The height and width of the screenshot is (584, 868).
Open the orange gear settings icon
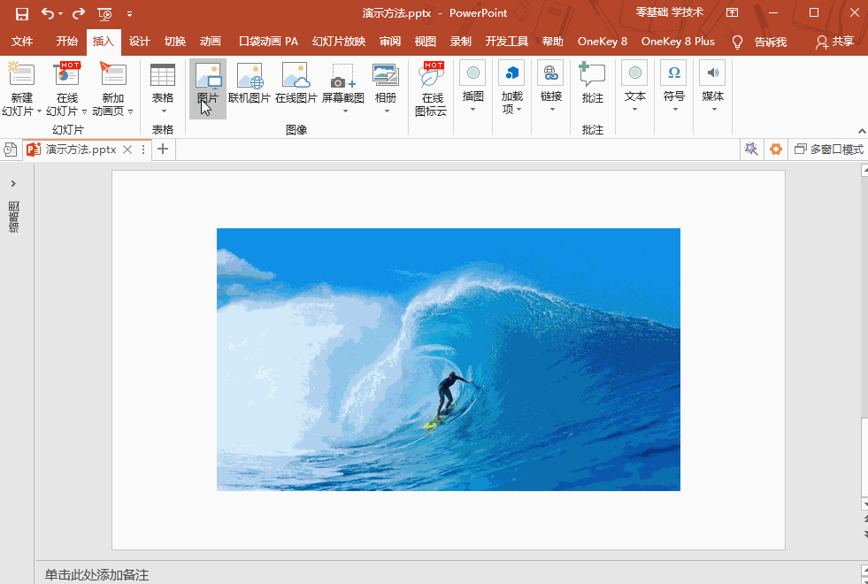(776, 149)
